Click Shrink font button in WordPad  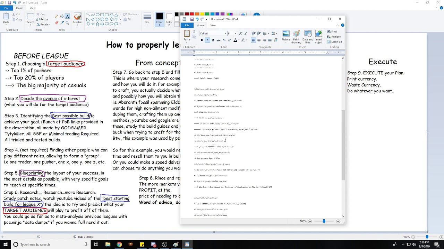tap(246, 33)
